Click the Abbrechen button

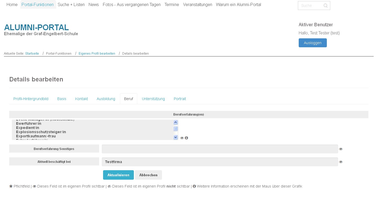coord(148,175)
